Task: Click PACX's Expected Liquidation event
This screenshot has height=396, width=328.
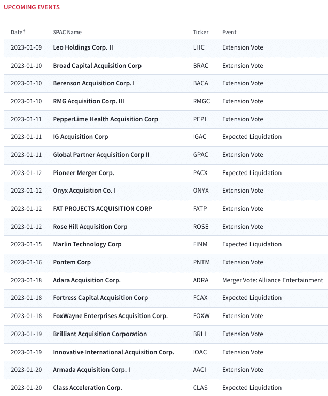Action: (252, 173)
